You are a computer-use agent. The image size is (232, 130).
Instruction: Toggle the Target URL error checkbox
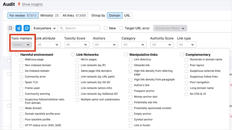click(x=121, y=28)
